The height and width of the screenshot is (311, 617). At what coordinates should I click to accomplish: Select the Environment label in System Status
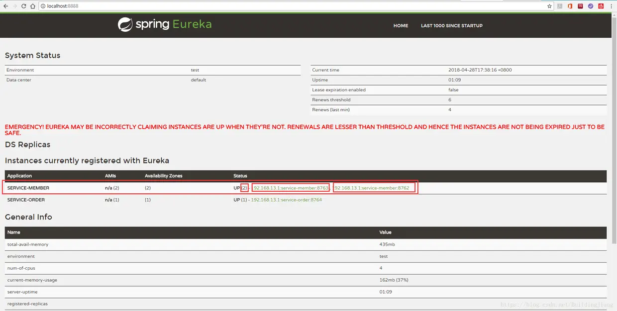(20, 70)
